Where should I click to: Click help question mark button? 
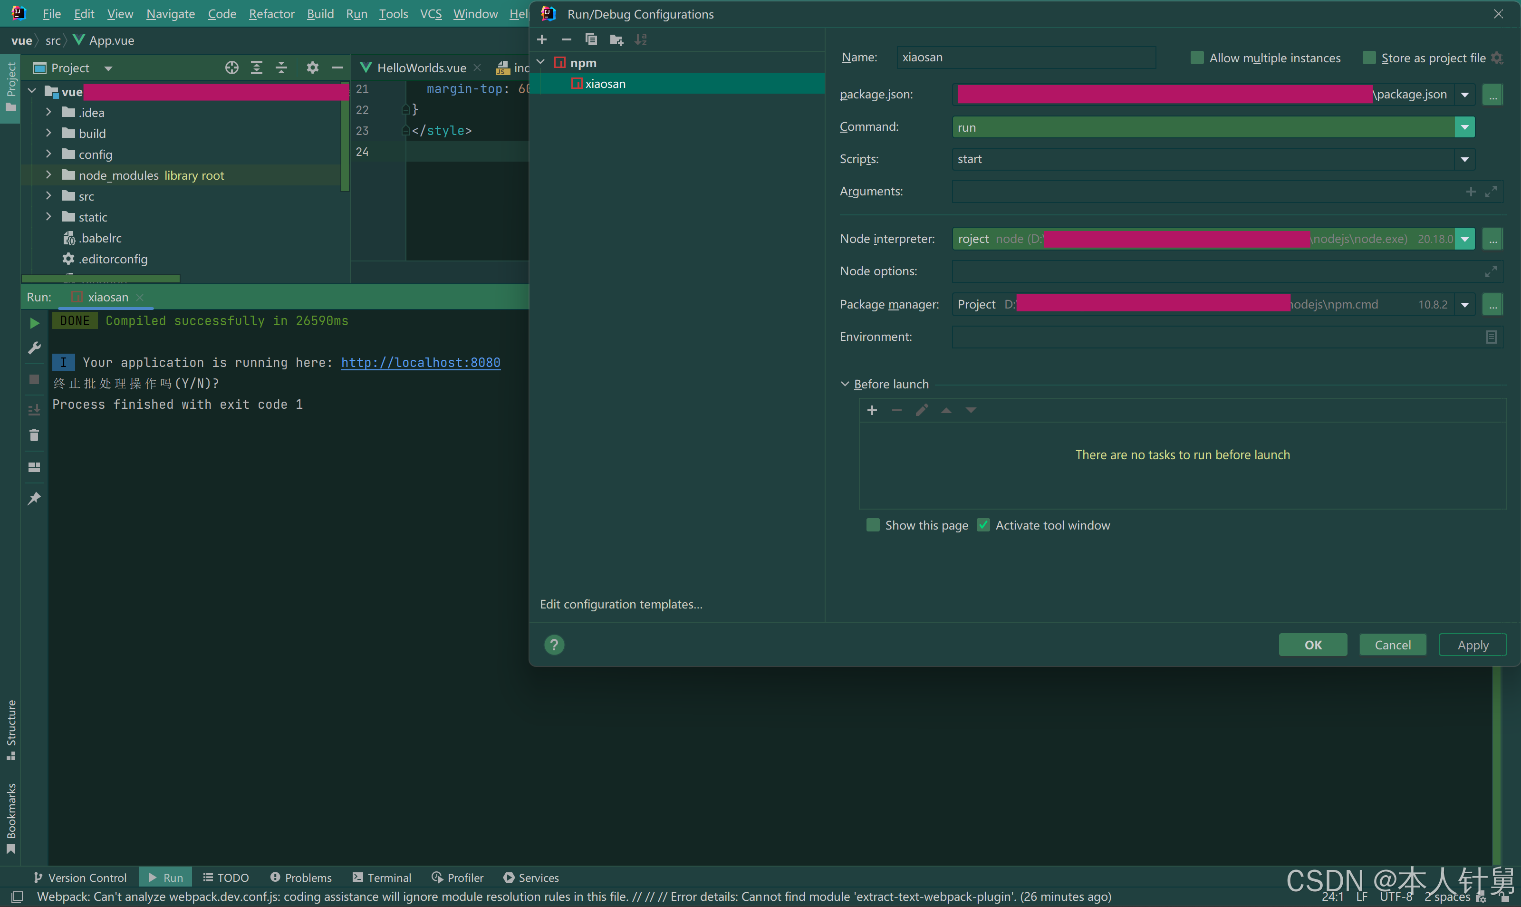[554, 645]
